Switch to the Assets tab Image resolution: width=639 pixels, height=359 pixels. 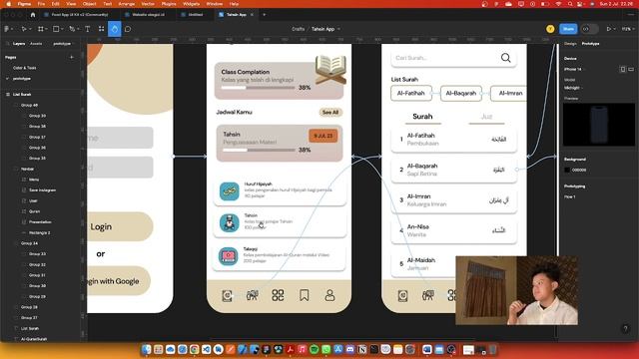pos(36,44)
